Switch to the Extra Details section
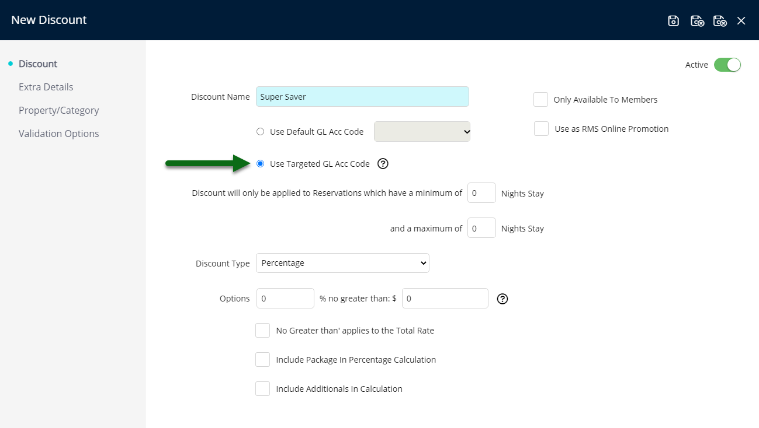The image size is (759, 428). [46, 86]
